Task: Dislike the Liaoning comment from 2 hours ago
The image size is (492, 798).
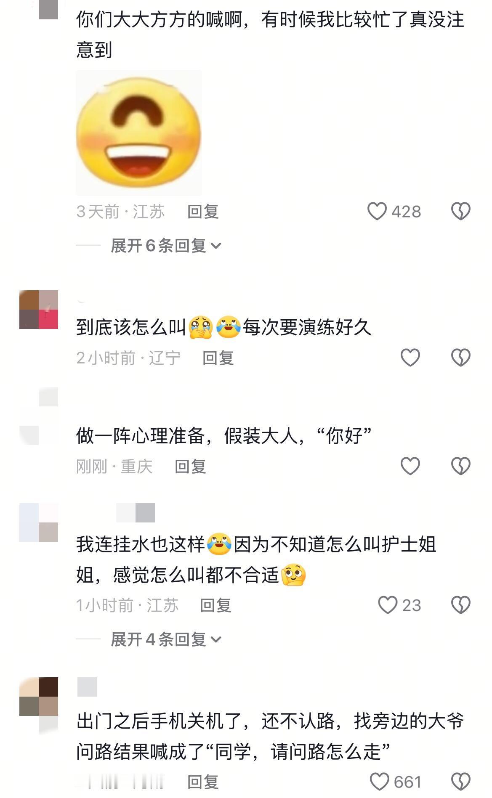Action: coord(460,358)
